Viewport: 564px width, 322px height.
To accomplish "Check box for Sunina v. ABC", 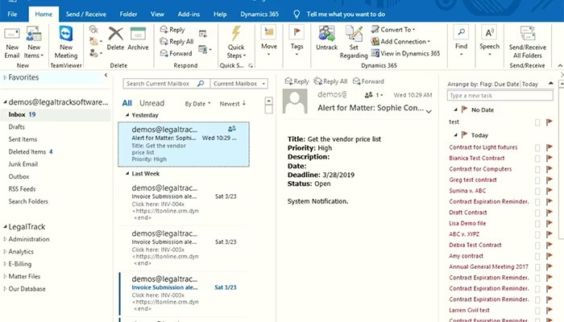I will click(x=537, y=192).
